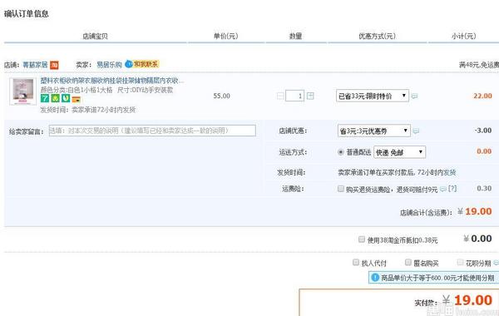Click the -3.00 discount amount
The height and width of the screenshot is (316, 499).
point(483,131)
